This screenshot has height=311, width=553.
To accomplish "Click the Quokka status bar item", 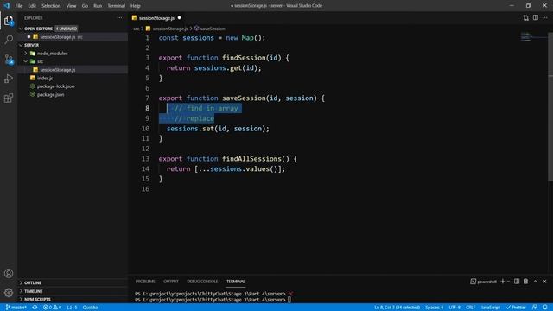I will tap(90, 308).
